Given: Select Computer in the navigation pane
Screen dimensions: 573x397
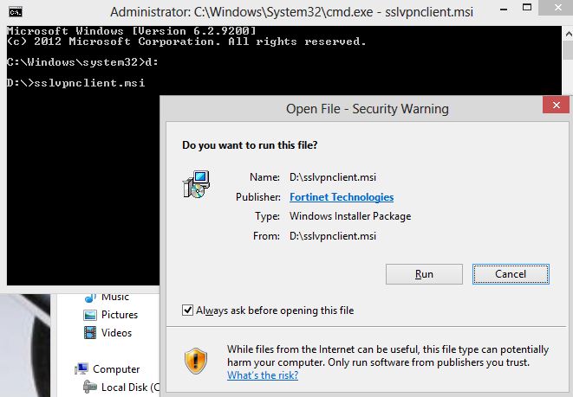Looking at the screenshot, I should (x=116, y=369).
